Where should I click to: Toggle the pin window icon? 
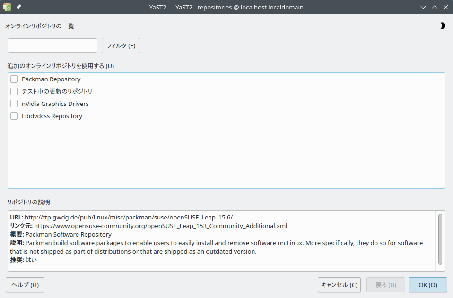(18, 7)
